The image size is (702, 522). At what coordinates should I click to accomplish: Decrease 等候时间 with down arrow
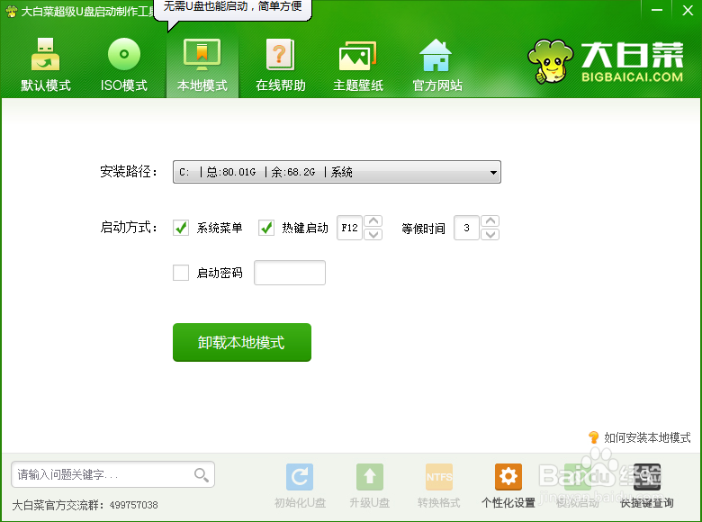[490, 234]
